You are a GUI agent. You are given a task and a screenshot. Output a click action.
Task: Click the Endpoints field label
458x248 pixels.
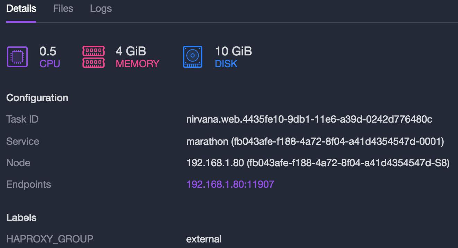[29, 184]
